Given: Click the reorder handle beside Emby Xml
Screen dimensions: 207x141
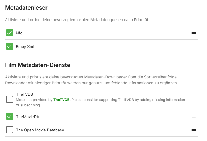Looking at the screenshot, I should (x=194, y=46).
